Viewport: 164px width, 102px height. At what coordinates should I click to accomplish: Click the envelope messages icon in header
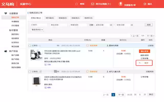pyautogui.click(x=93, y=4)
